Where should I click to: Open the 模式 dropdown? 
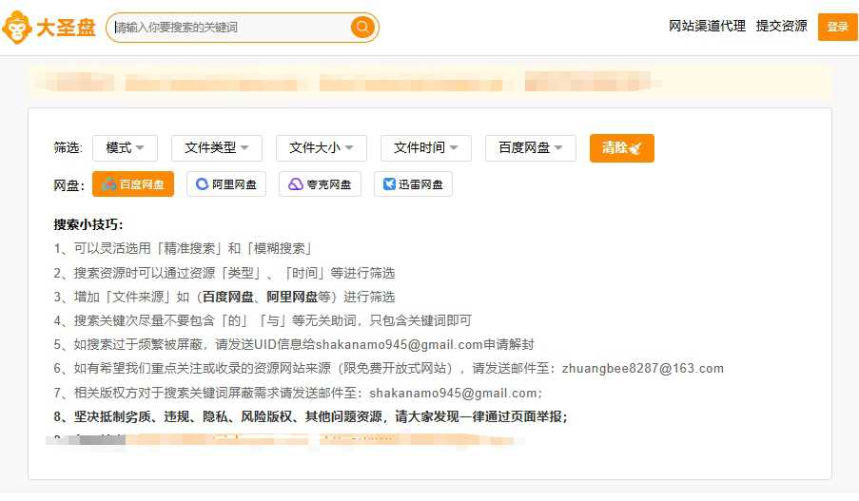click(x=126, y=148)
